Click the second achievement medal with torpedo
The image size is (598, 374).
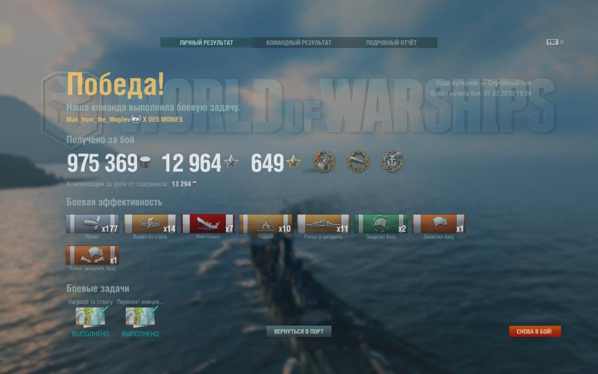[358, 162]
